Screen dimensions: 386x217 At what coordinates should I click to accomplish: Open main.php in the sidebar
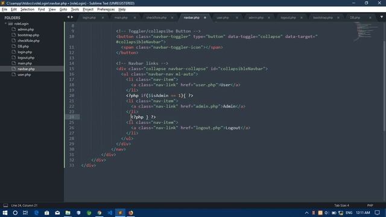coord(25,63)
